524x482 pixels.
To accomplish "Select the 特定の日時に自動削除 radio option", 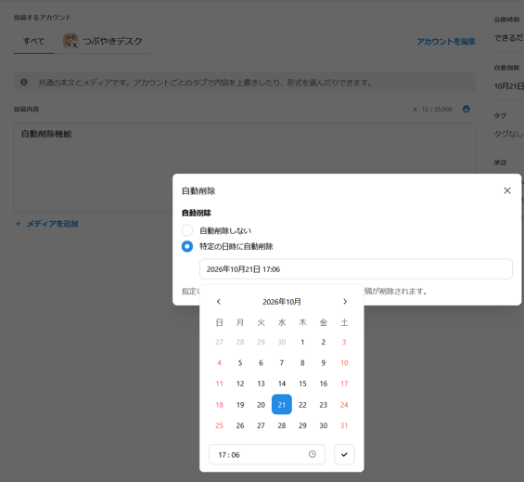I will pyautogui.click(x=187, y=246).
